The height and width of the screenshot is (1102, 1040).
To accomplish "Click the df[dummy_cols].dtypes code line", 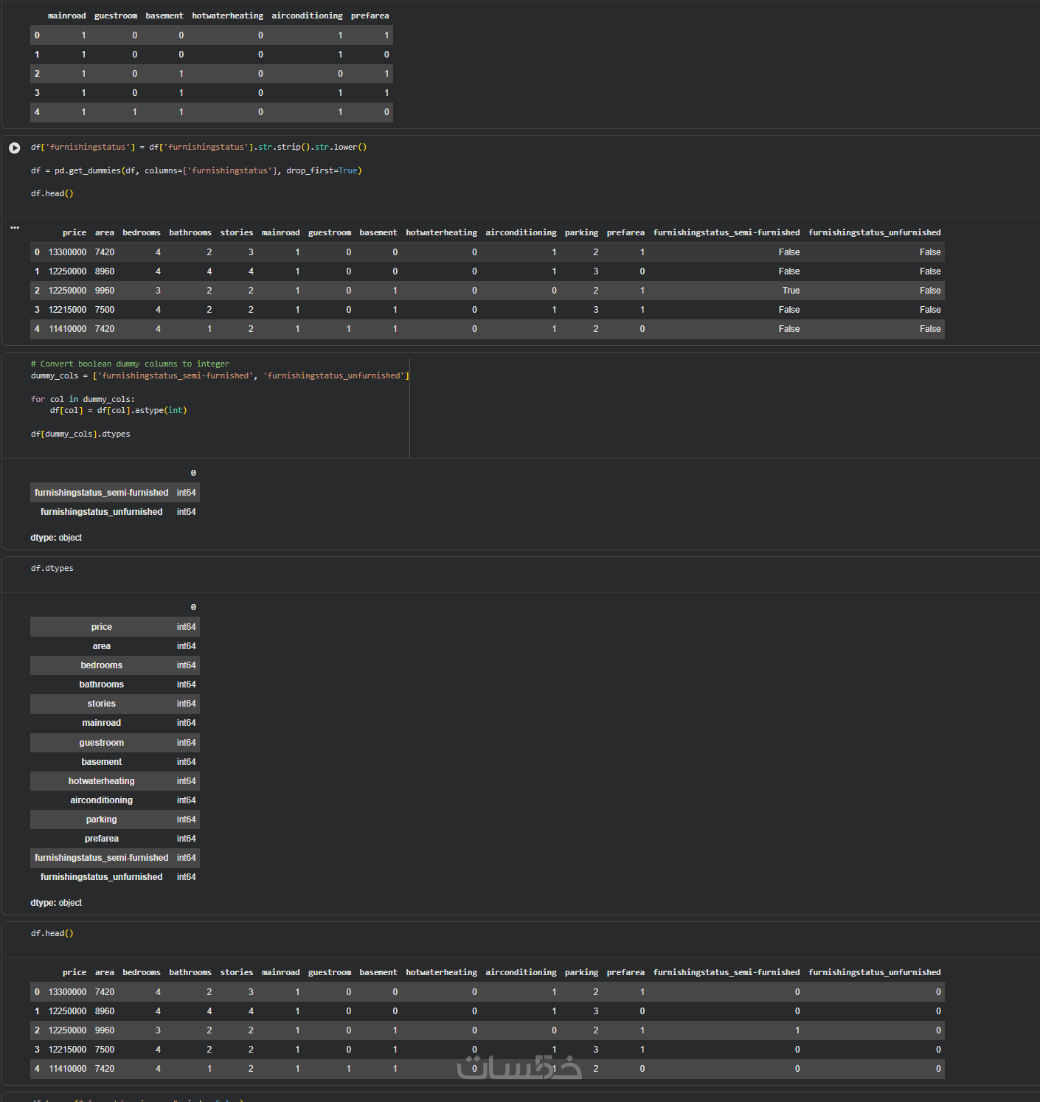I will click(80, 434).
